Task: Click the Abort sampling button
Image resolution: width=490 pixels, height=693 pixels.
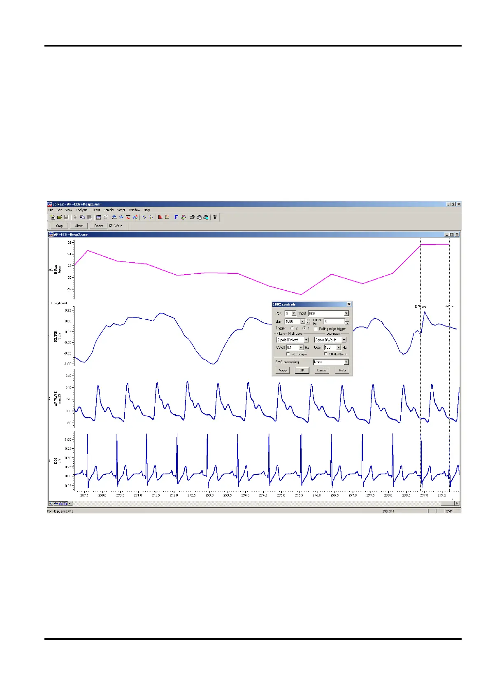Action: click(x=79, y=226)
